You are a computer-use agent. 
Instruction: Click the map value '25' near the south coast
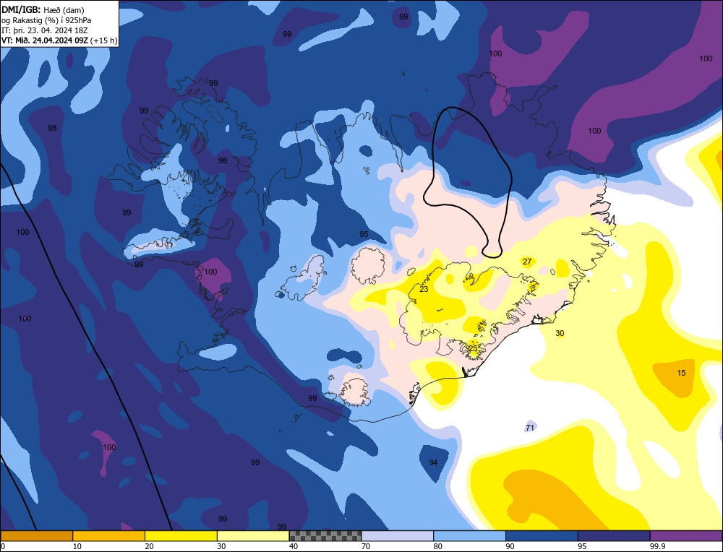473,348
